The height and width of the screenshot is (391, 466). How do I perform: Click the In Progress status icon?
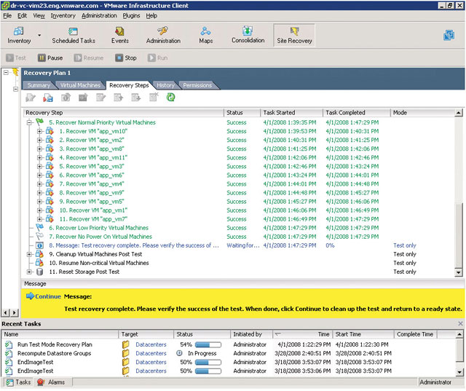point(179,353)
